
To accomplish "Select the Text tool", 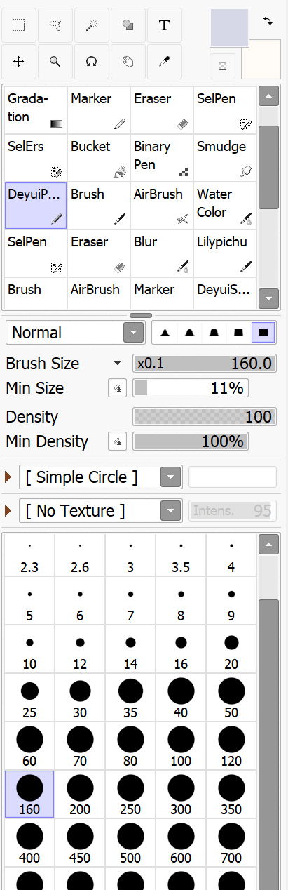I will click(165, 26).
